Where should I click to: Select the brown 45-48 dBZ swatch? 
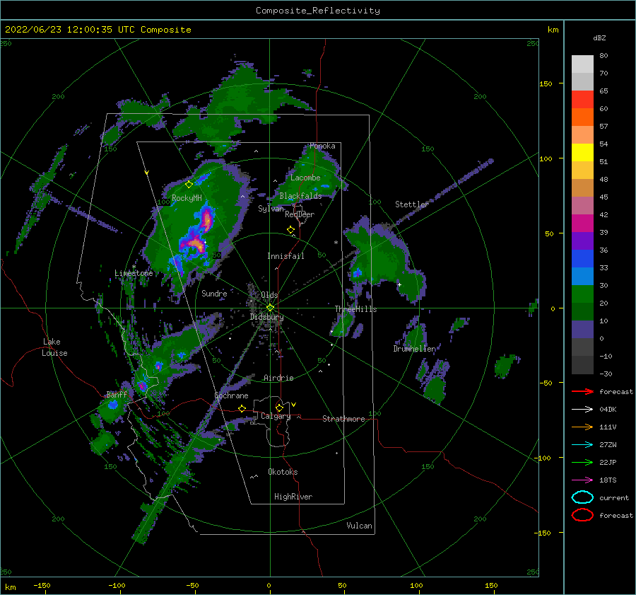pyautogui.click(x=582, y=187)
